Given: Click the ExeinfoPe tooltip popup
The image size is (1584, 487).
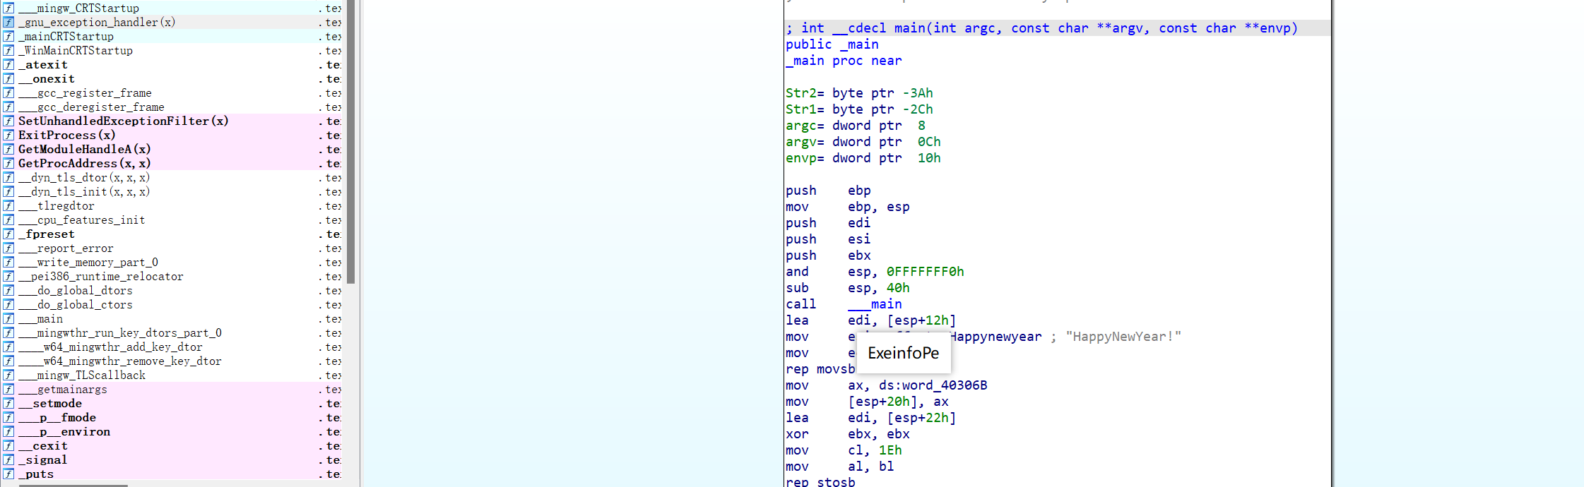Looking at the screenshot, I should click(903, 353).
